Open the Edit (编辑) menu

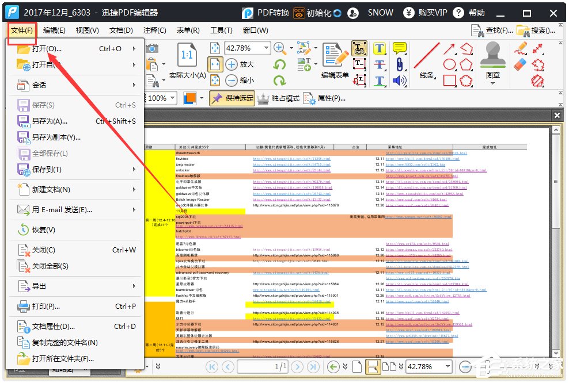coord(54,30)
